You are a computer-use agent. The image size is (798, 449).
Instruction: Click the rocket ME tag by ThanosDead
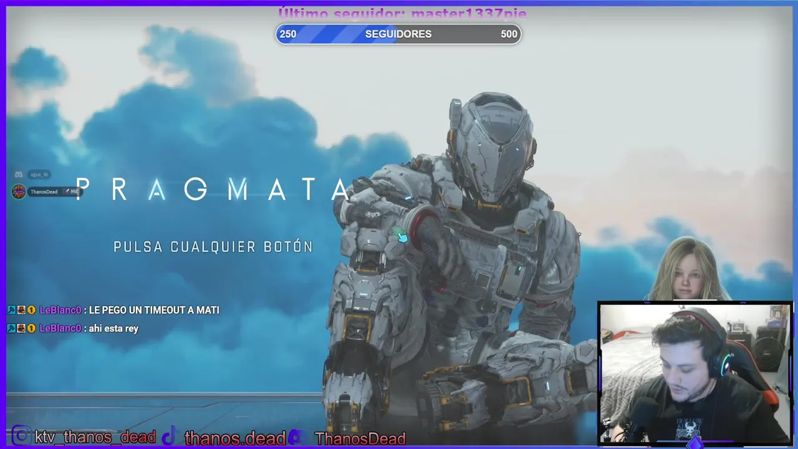[72, 191]
